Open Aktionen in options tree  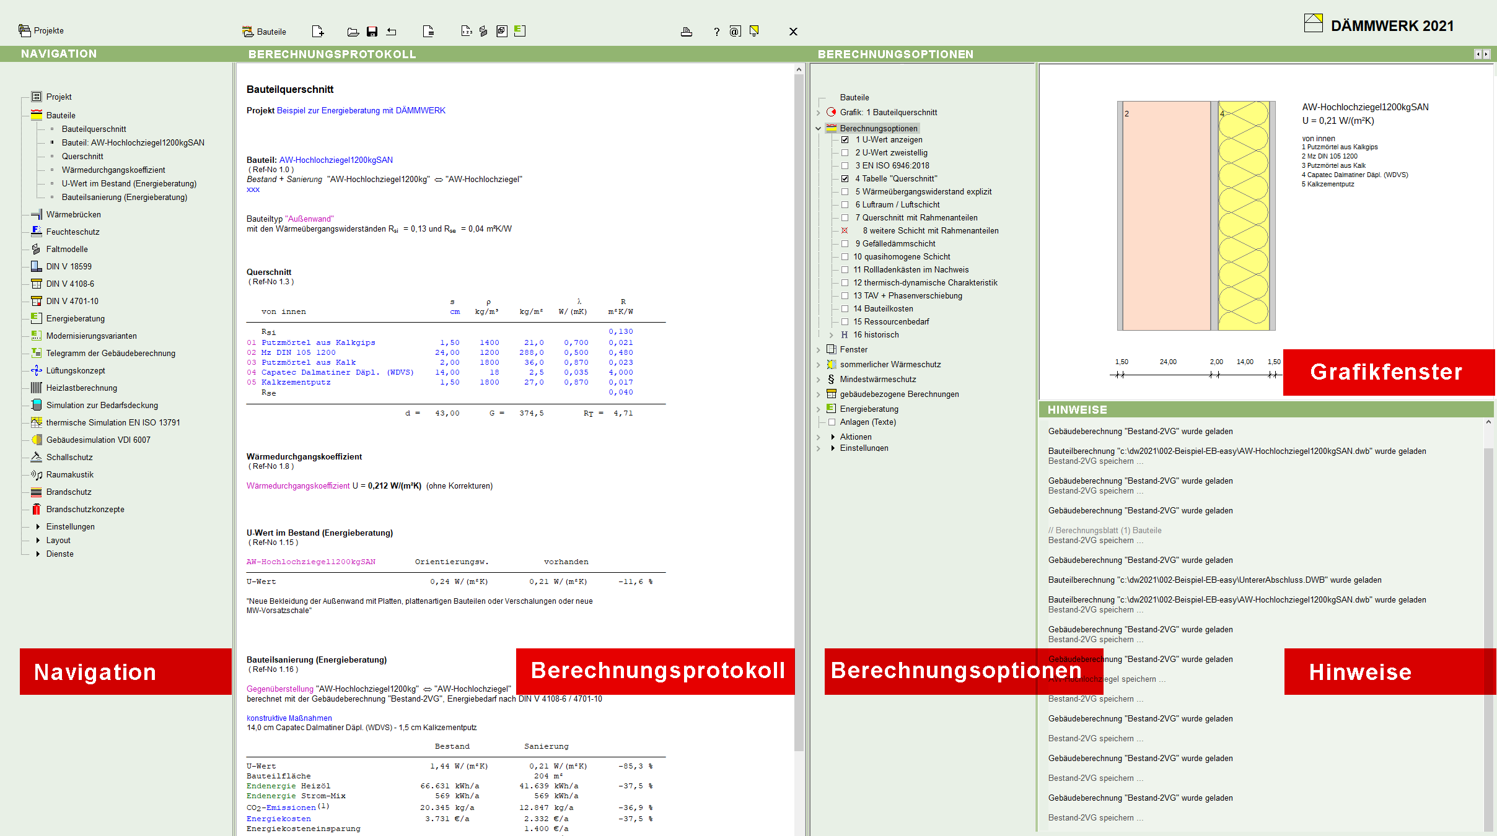(856, 437)
